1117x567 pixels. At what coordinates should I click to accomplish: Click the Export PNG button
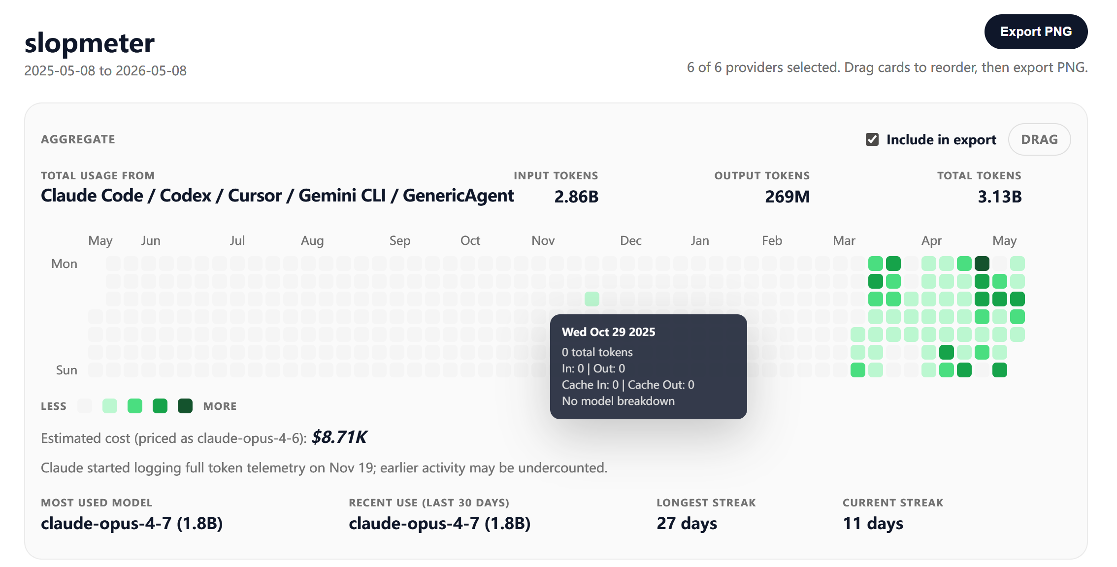click(1036, 32)
